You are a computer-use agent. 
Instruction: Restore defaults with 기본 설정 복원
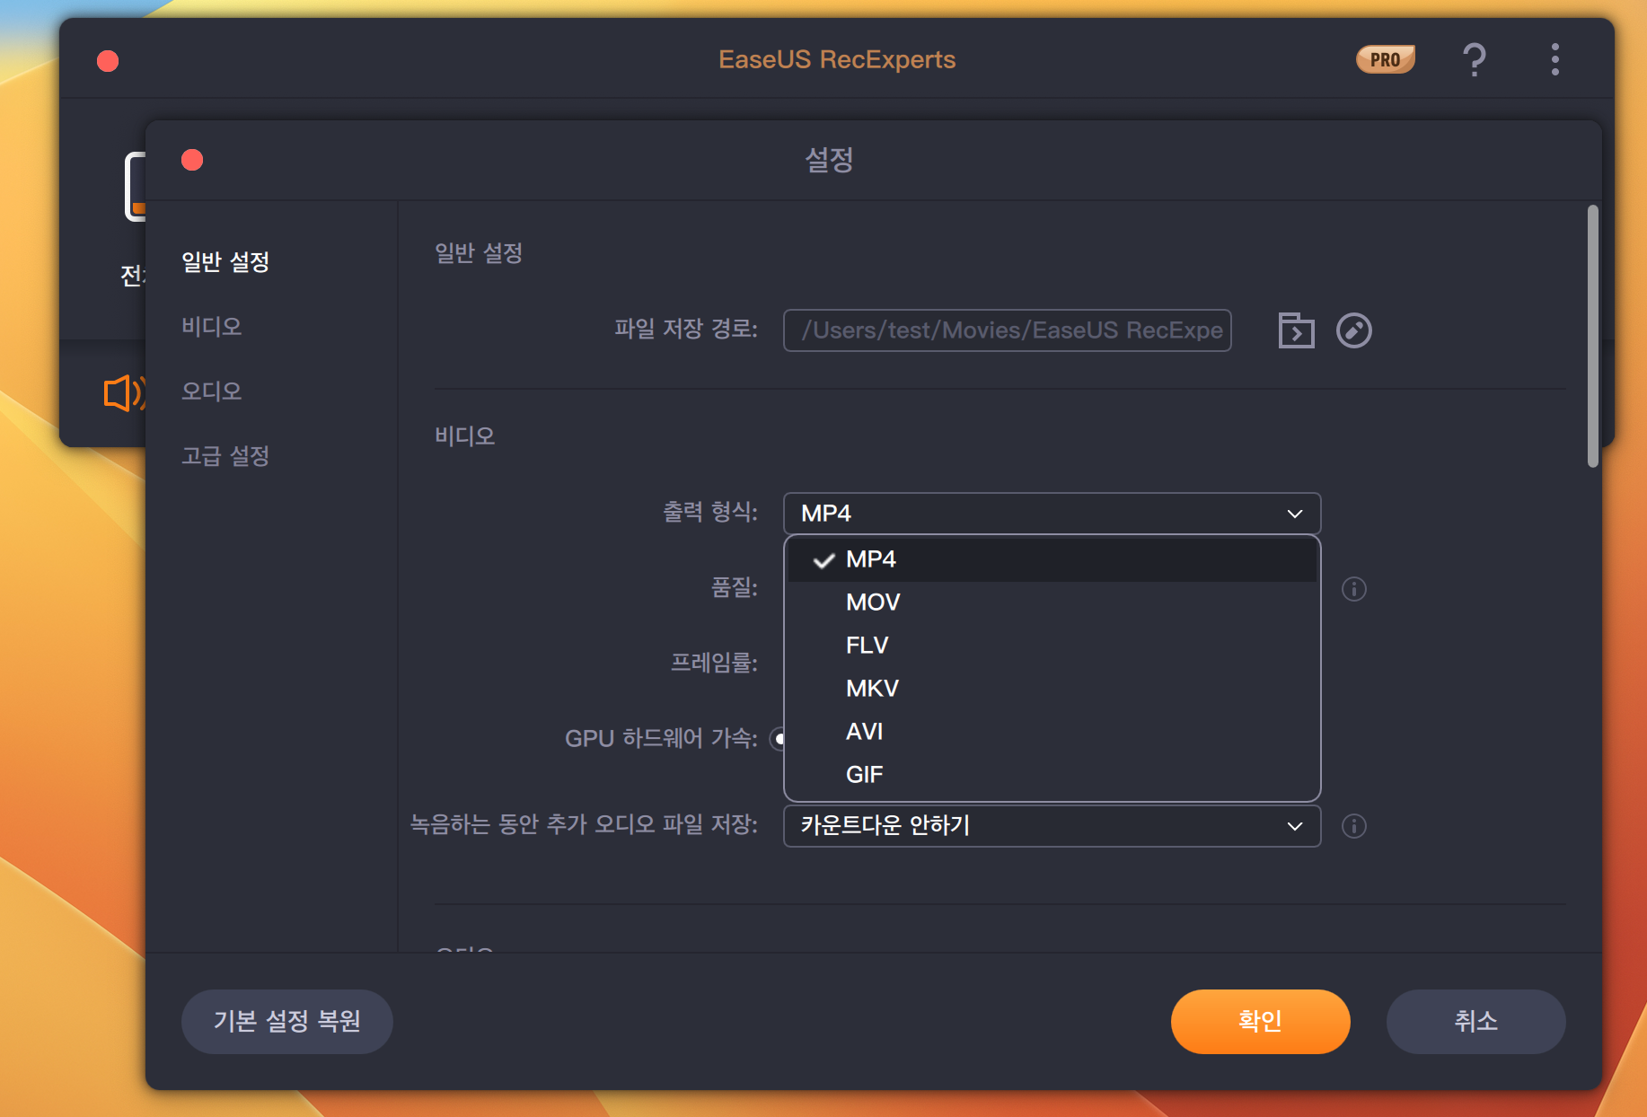pos(287,1021)
